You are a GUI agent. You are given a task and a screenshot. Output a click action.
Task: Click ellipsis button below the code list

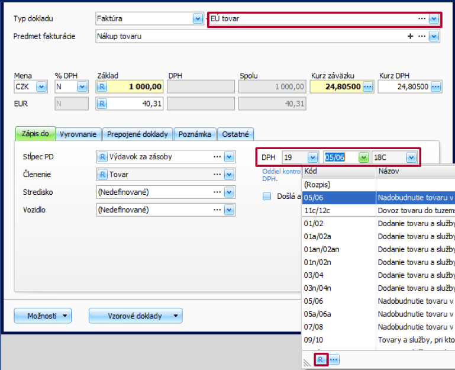coord(334,360)
